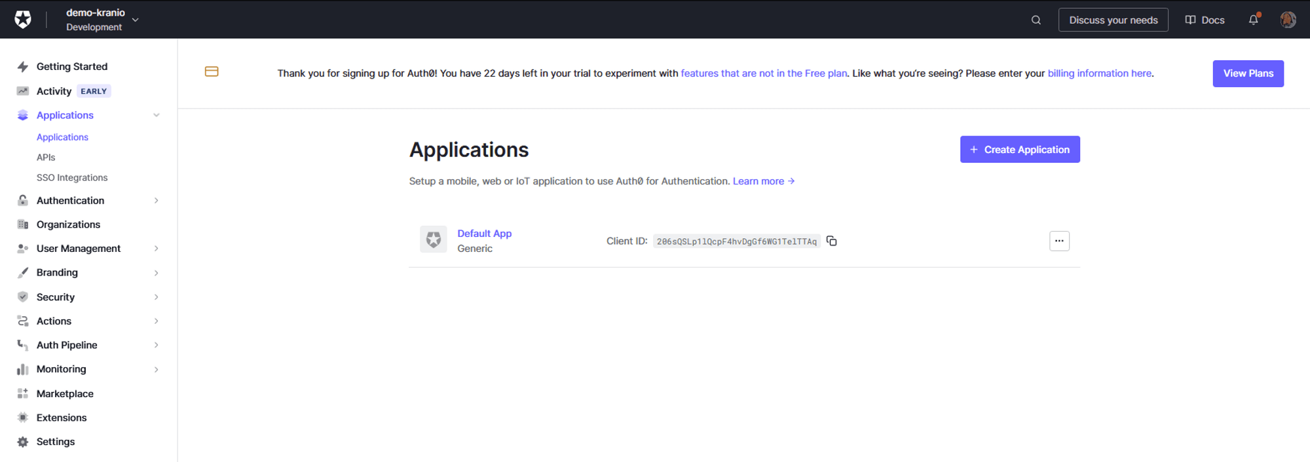
Task: Open Docs from the top bar
Action: pos(1205,20)
